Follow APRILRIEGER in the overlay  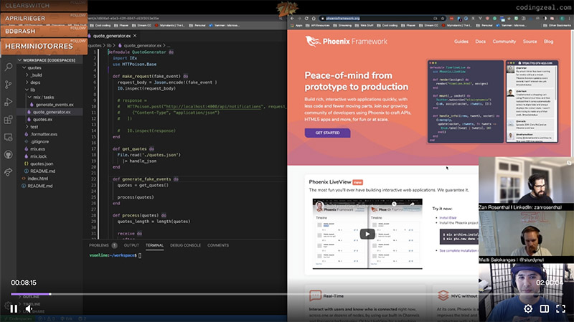(x=78, y=15)
